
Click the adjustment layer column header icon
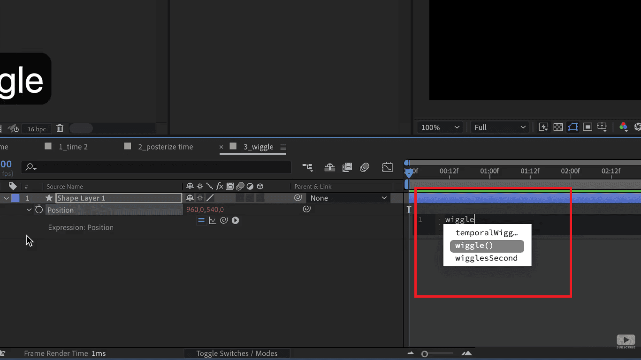click(250, 186)
